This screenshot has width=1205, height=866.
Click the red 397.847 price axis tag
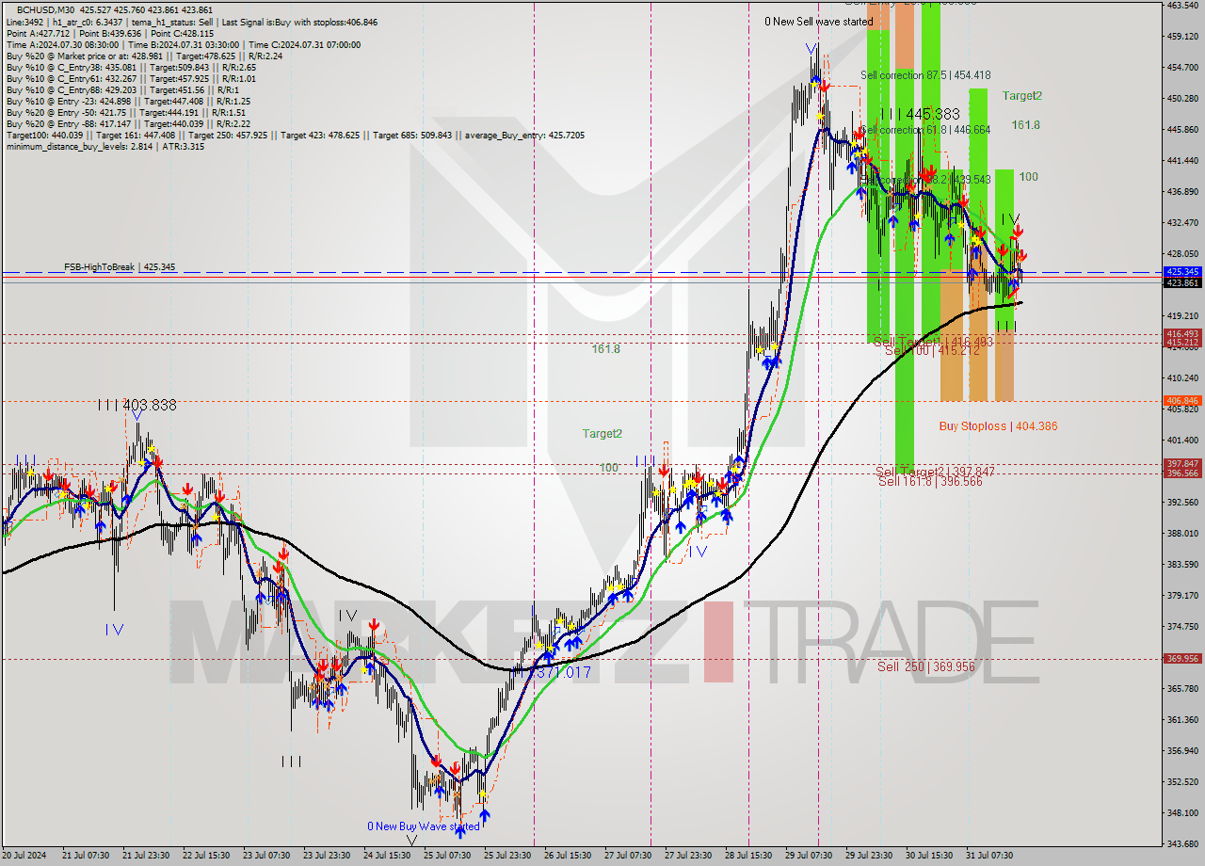tap(1181, 464)
